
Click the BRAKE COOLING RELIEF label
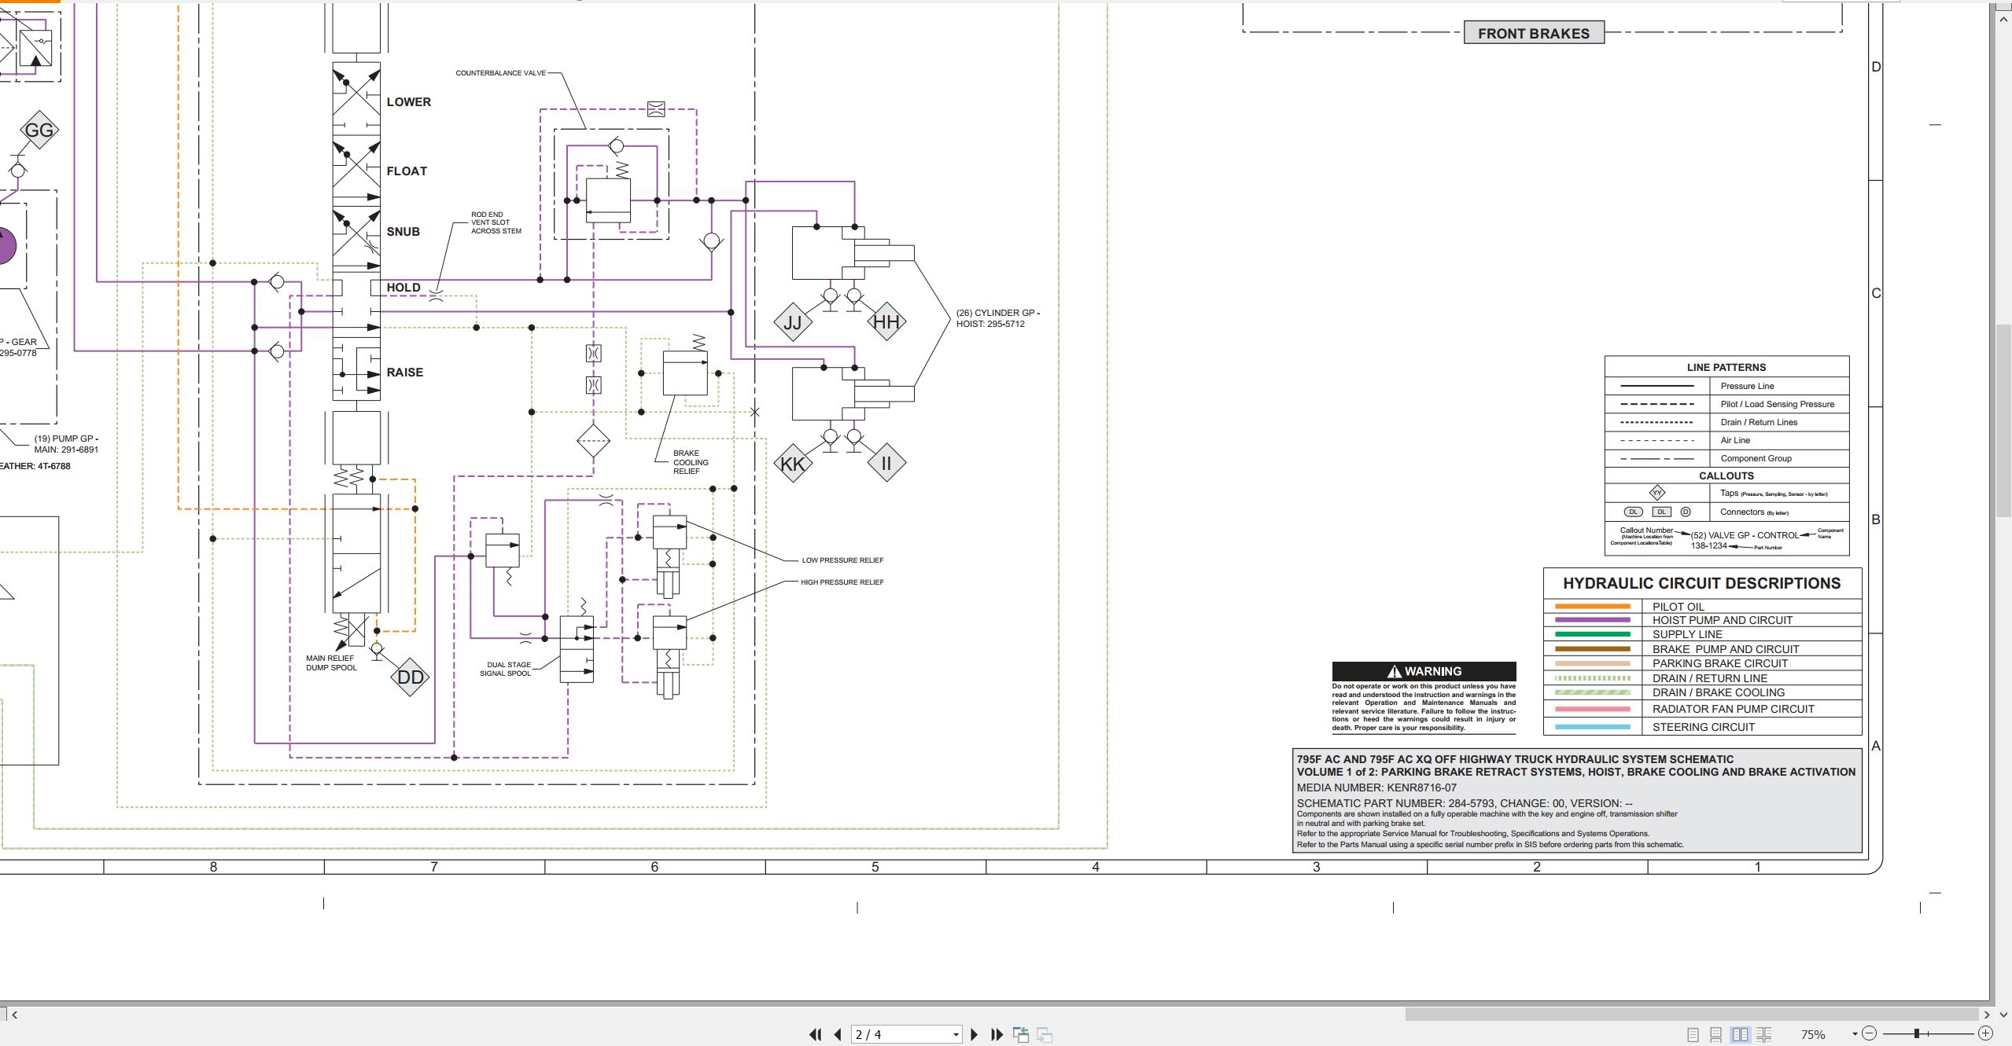coord(691,462)
